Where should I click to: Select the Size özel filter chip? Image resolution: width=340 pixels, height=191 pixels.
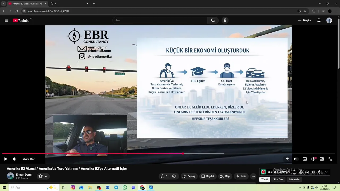coord(278,179)
